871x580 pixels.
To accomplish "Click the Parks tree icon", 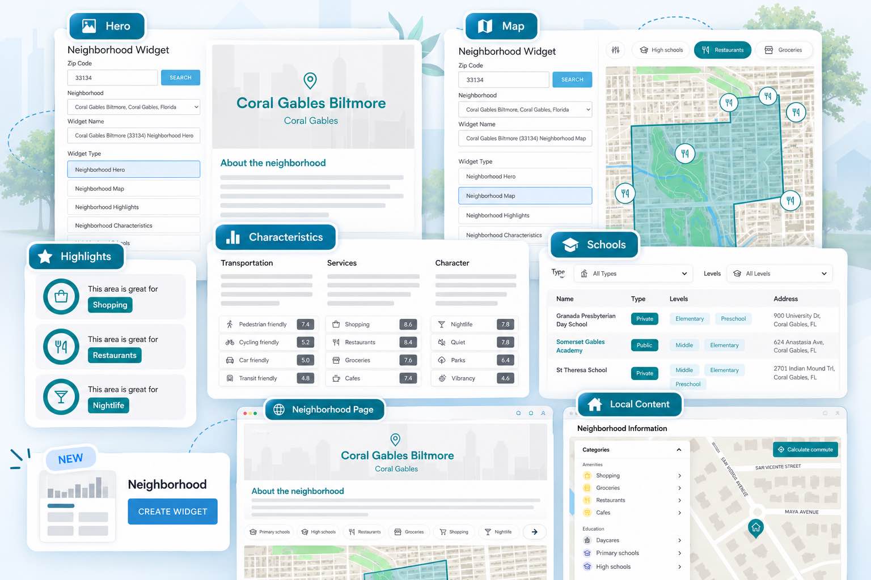I will tap(442, 360).
